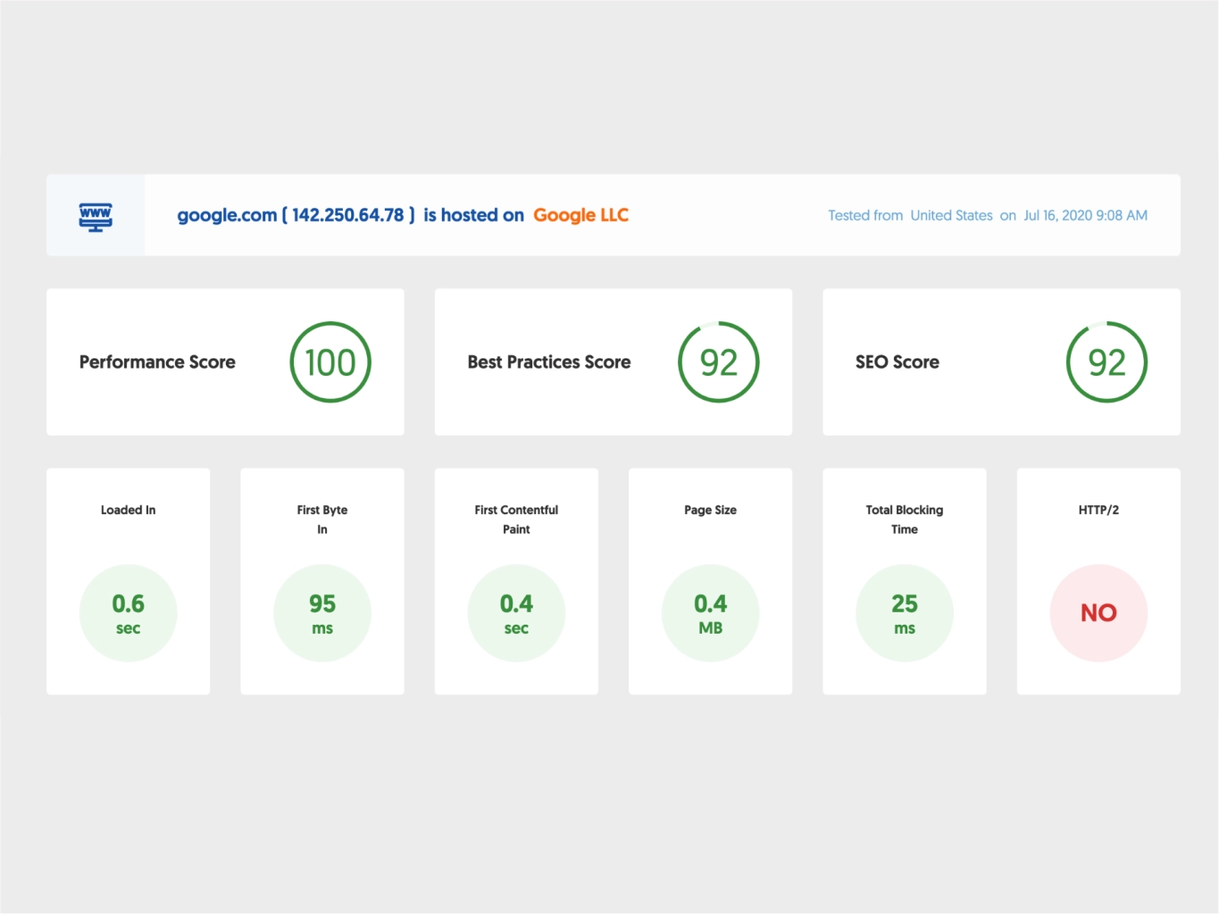This screenshot has width=1219, height=914.
Task: Click the First Contentful Paint 0.4 sec badge
Action: pos(516,613)
